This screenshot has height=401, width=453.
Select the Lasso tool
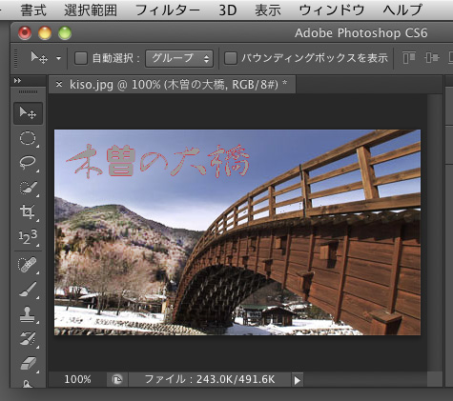28,163
